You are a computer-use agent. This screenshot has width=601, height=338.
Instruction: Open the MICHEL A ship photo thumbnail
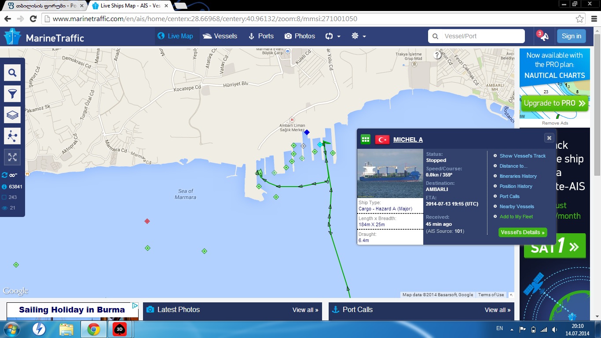pyautogui.click(x=390, y=174)
